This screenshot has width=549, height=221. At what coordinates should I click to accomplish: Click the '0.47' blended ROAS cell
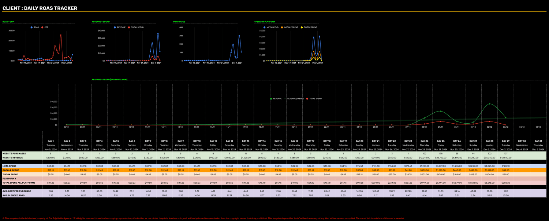[x=408, y=195]
